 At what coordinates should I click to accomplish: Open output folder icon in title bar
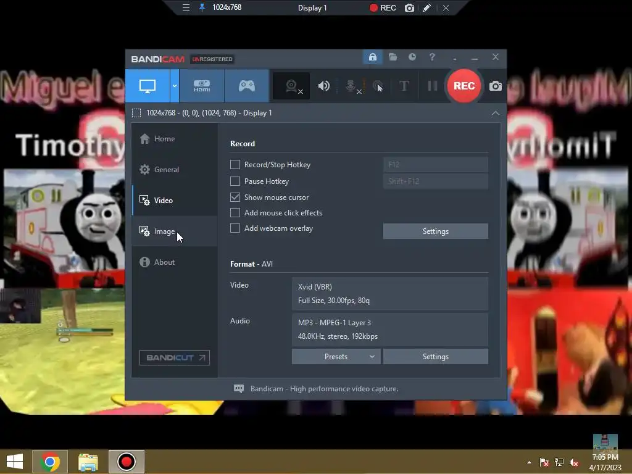click(x=393, y=57)
